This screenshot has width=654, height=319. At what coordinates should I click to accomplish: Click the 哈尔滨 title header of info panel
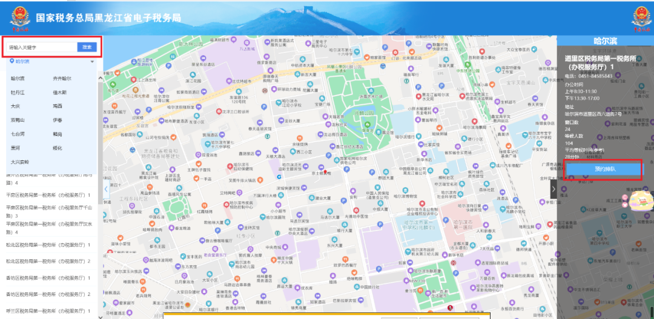[x=606, y=41]
